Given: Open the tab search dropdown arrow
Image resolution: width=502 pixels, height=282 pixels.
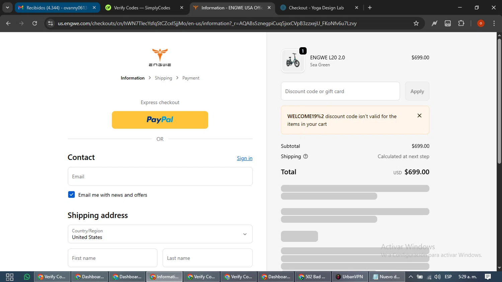Looking at the screenshot, I should coord(7,8).
